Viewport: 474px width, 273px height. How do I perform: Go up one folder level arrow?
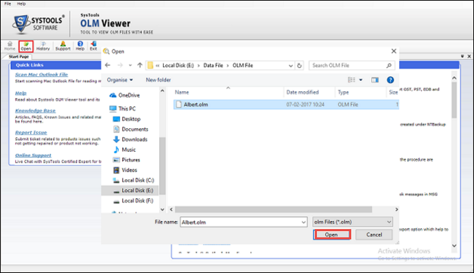[x=140, y=65]
